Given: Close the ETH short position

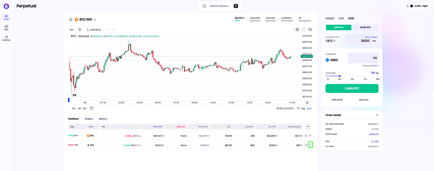Looking at the screenshot, I should [x=310, y=145].
